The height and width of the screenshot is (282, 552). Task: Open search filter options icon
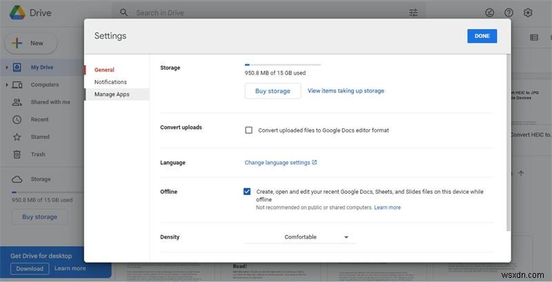413,12
